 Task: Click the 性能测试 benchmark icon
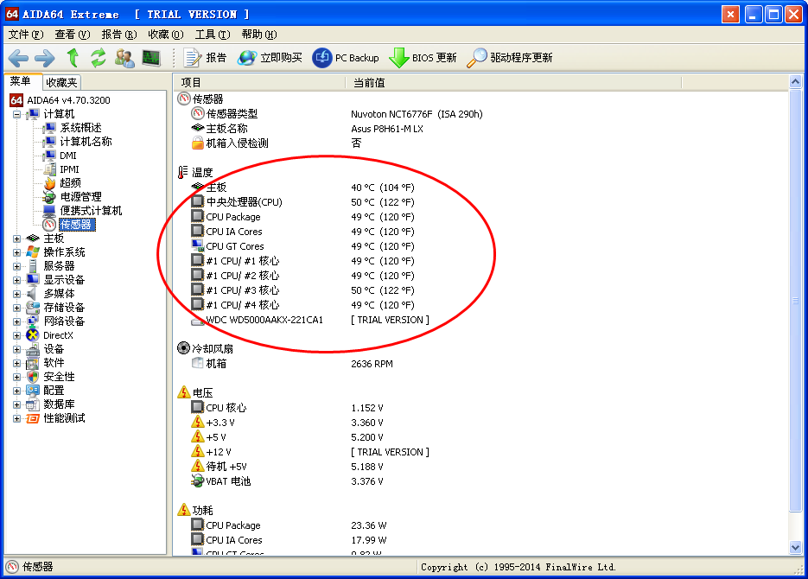pos(33,418)
